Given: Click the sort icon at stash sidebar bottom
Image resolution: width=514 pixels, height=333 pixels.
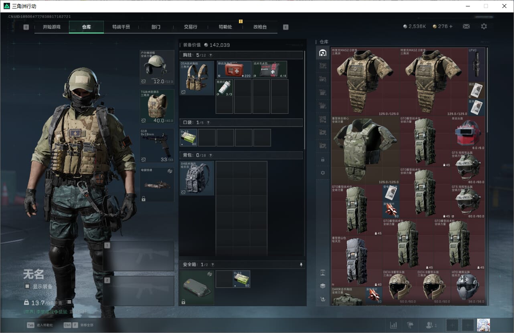Looking at the screenshot, I should pyautogui.click(x=323, y=299).
